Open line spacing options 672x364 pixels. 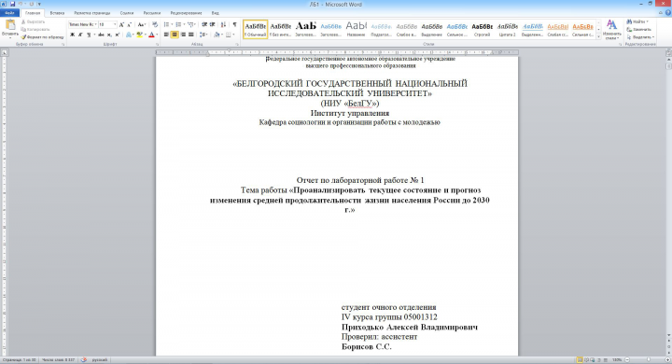(x=203, y=35)
